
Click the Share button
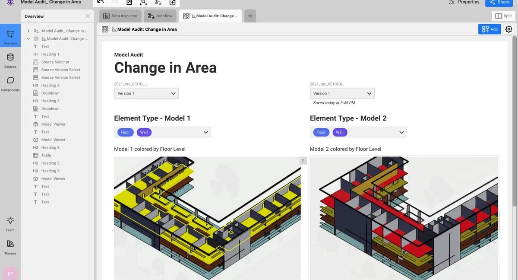499,2
